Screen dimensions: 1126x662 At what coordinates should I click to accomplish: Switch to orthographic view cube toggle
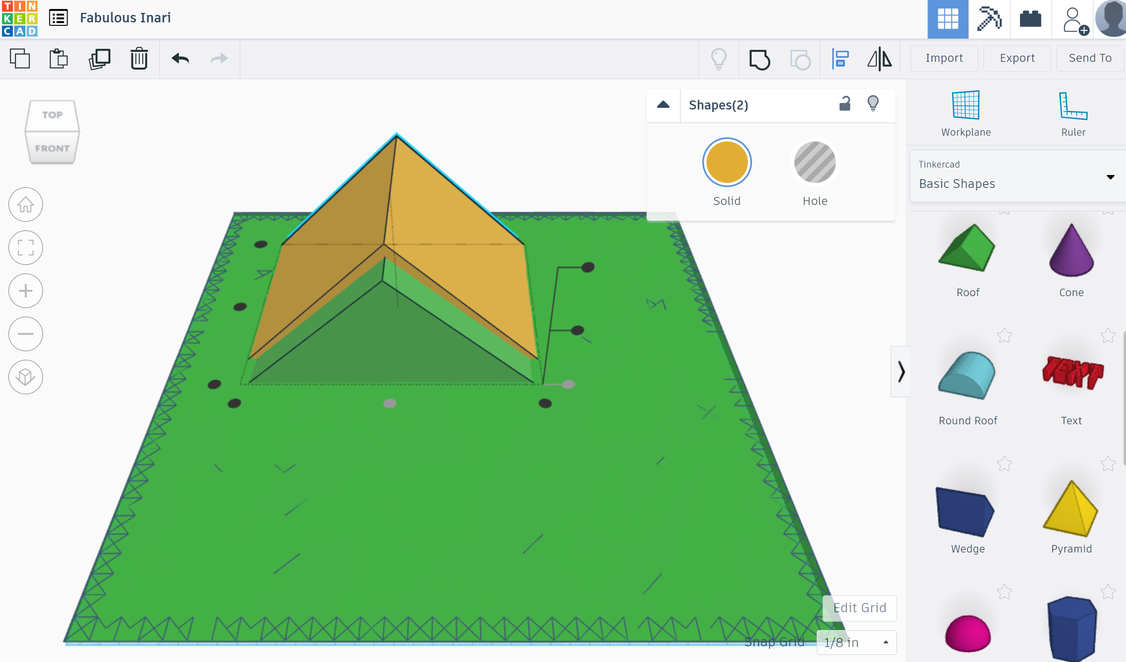(x=25, y=377)
